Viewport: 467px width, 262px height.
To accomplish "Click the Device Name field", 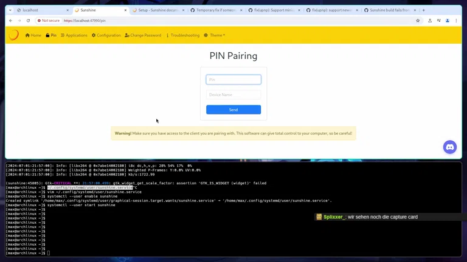I will 233,95.
